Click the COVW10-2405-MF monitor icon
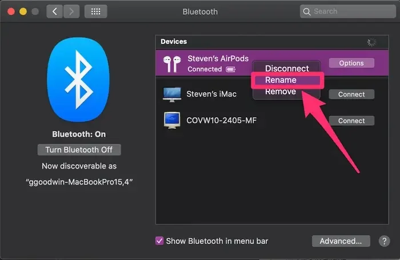The height and width of the screenshot is (260, 400). click(x=172, y=120)
